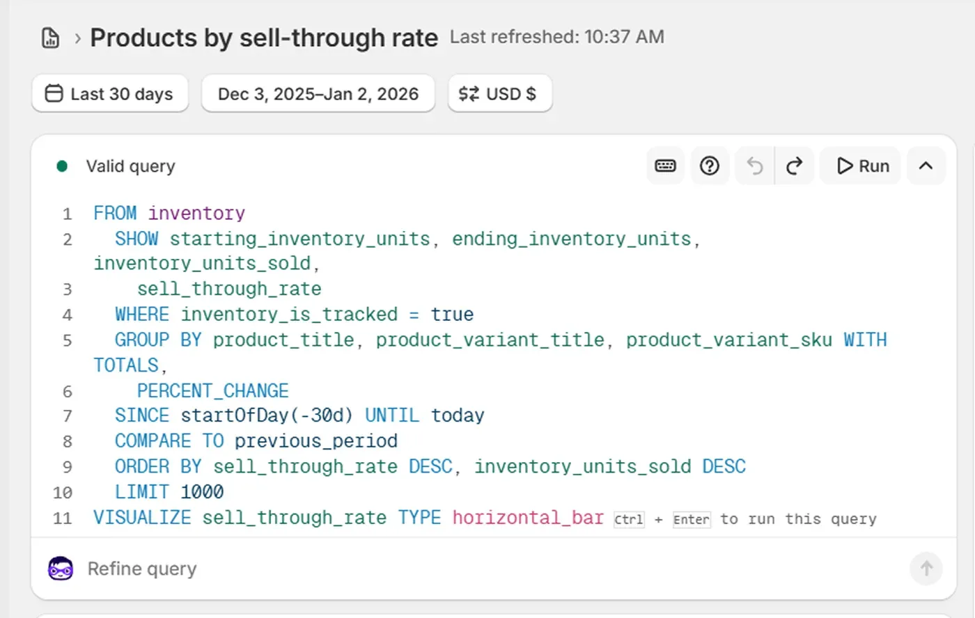This screenshot has height=618, width=975.
Task: Click the assistant avatar beside Refine query
Action: click(x=61, y=568)
